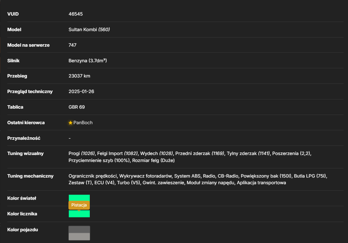Viewport: 348px width, 243px height.
Task: Click the Aplikacja transportowa entry
Action: [x=261, y=183]
